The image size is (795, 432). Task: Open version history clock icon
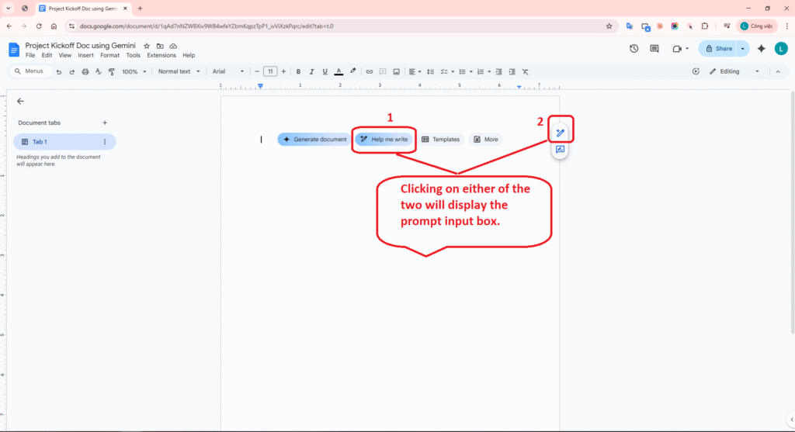634,49
